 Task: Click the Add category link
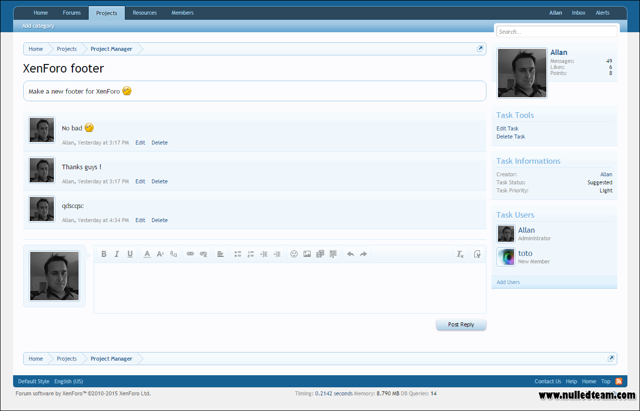pos(38,26)
